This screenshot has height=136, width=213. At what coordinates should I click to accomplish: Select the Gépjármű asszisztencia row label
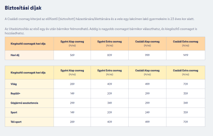(x=24, y=103)
